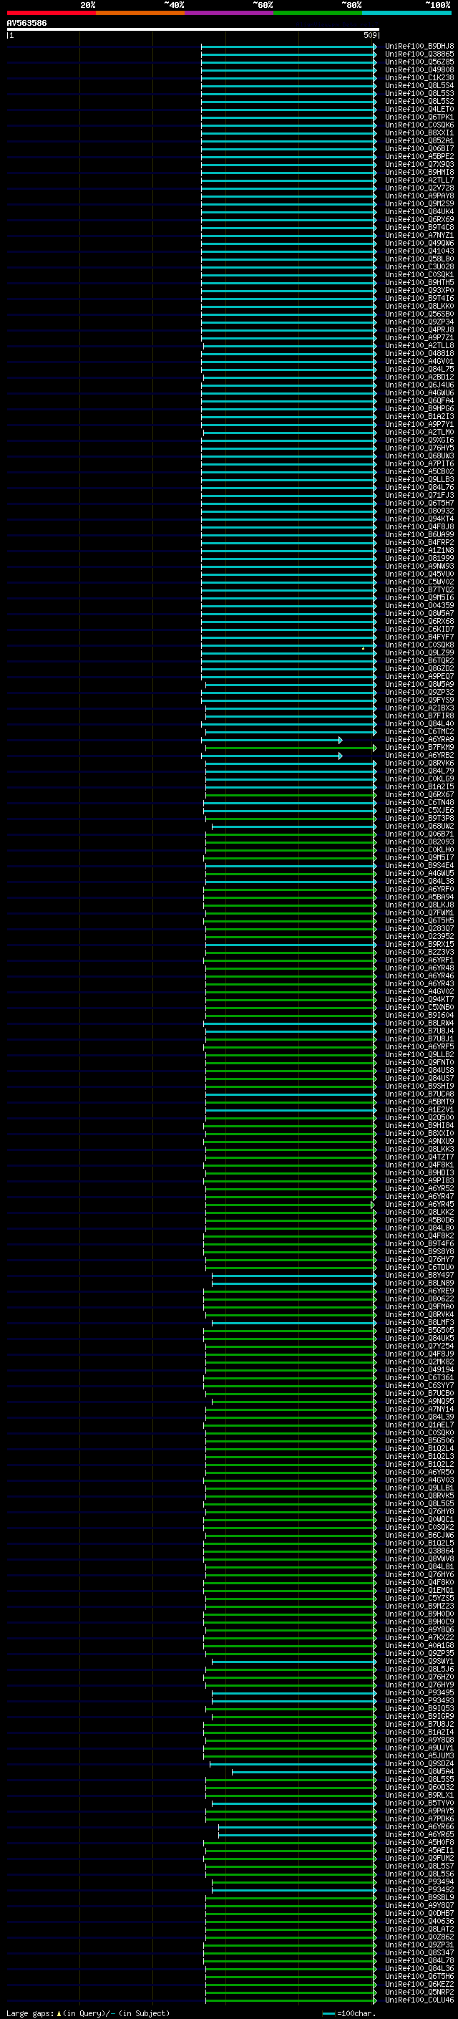Click hit label UniRef100_A6YRB2
The image size is (458, 2019).
[419, 756]
